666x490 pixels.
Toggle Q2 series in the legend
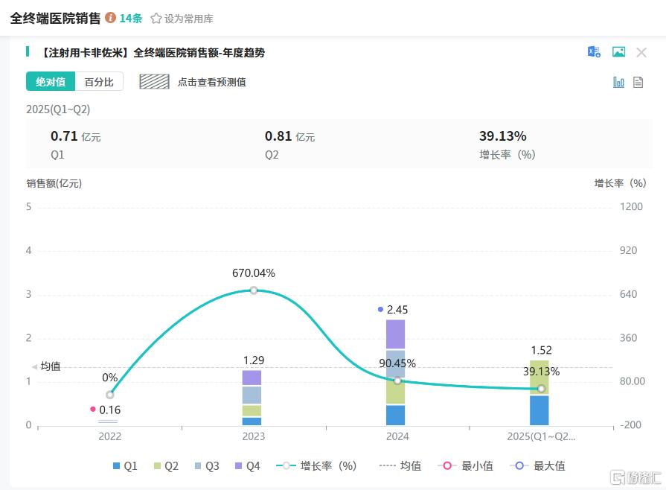point(166,466)
